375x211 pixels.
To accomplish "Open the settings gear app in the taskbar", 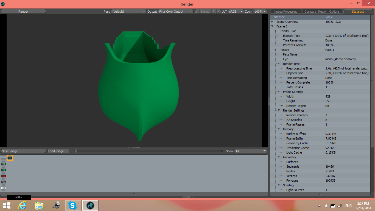I will pyautogui.click(x=56, y=206).
